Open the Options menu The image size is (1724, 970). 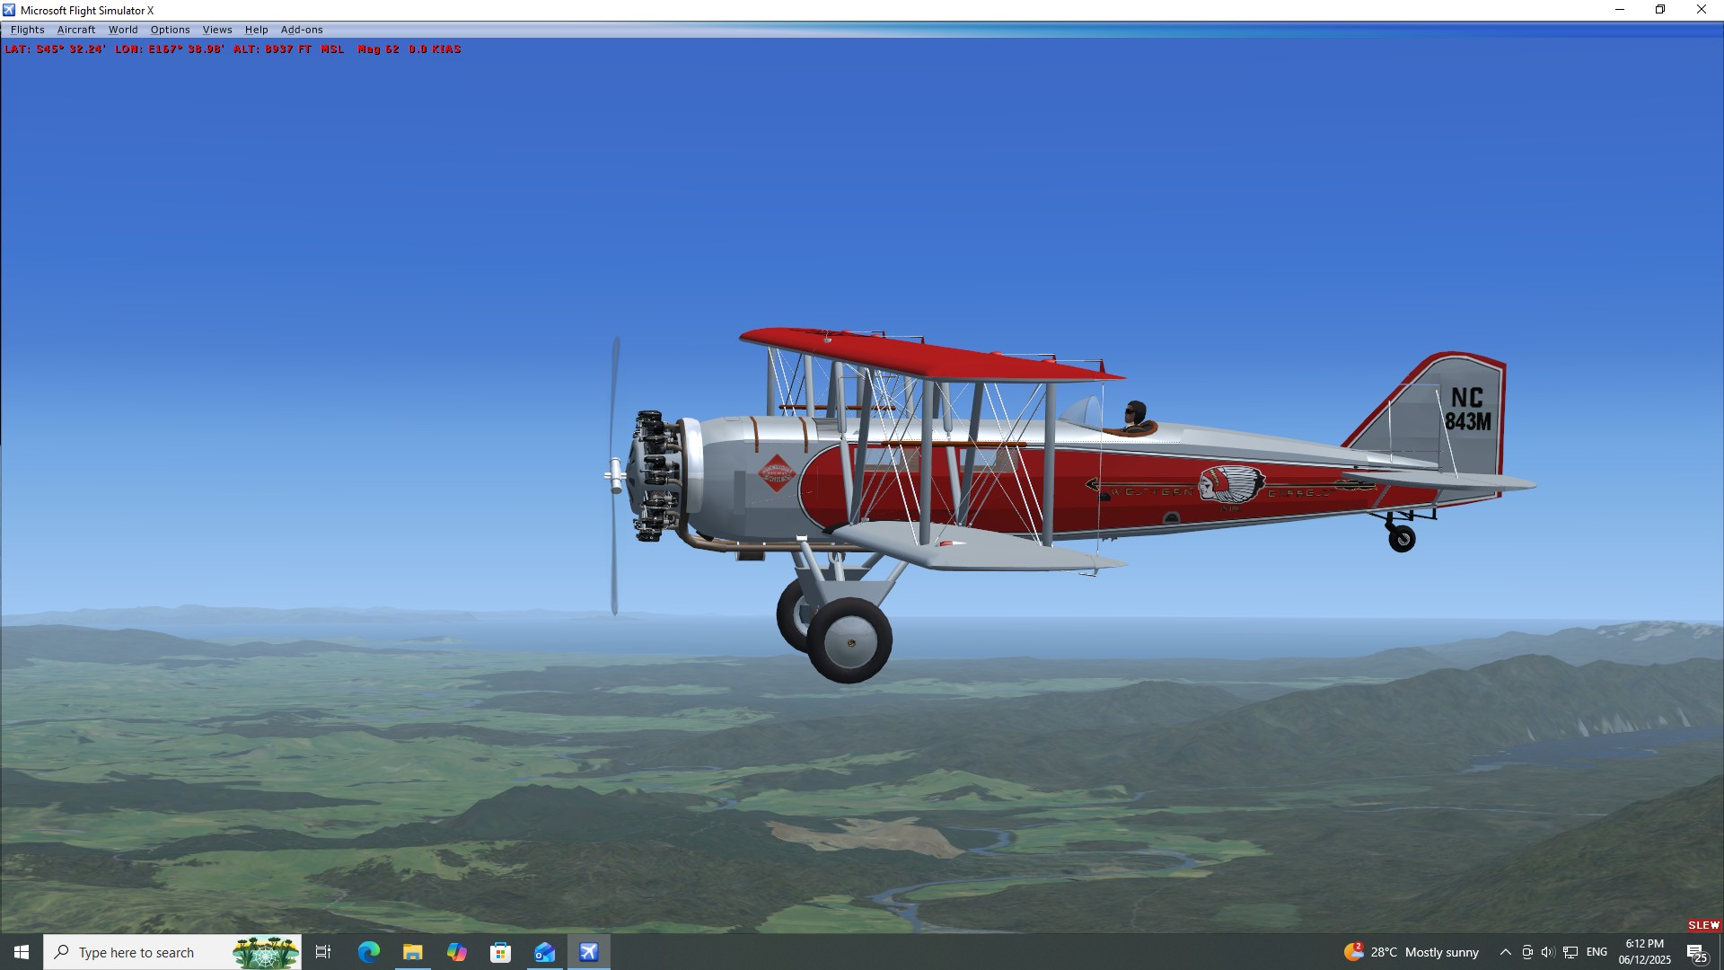tap(170, 30)
